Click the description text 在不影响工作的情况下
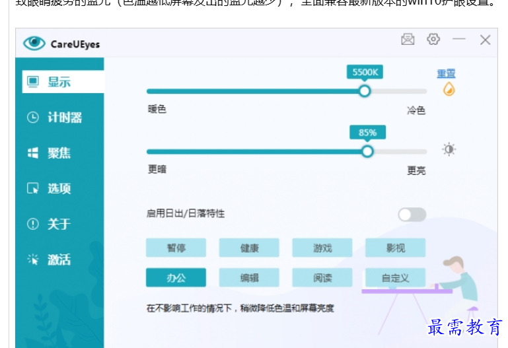Image resolution: width=508 pixels, height=348 pixels. 188,308
